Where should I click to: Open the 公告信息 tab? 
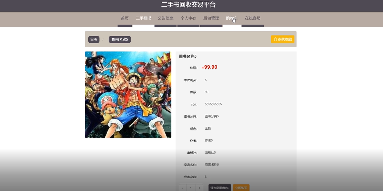[165, 18]
